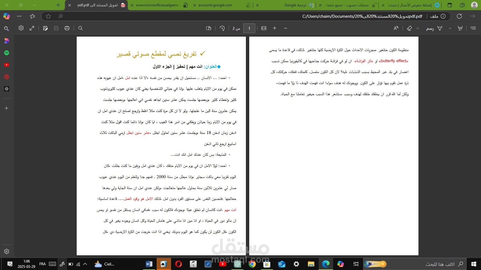This screenshot has height=270, width=481.
Task: Switch to accounts.google.com tab
Action: [x=222, y=5]
